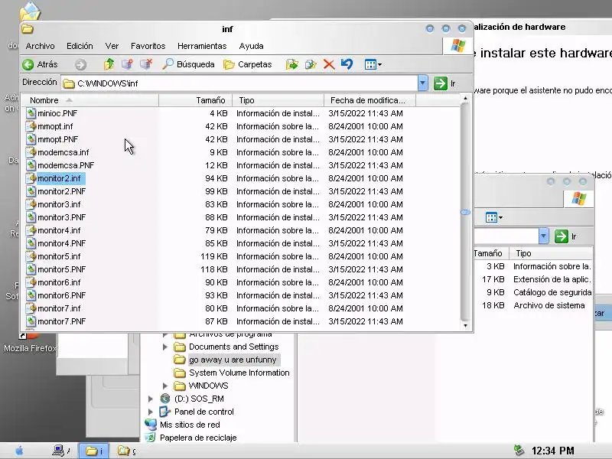612x459 pixels.
Task: Select the modemcsa.inf file icon
Action: [x=31, y=152]
